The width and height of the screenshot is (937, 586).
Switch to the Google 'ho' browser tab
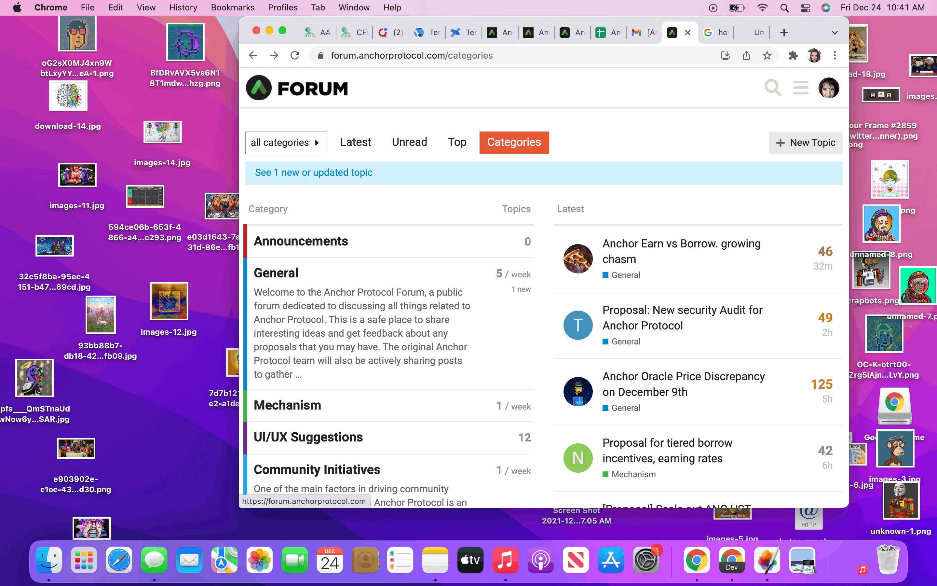(716, 33)
